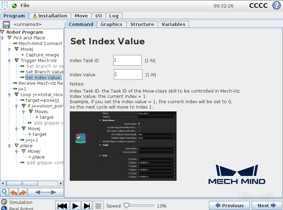Adjust the Speed slider handle
This screenshot has height=210, width=283.
(x=126, y=206)
